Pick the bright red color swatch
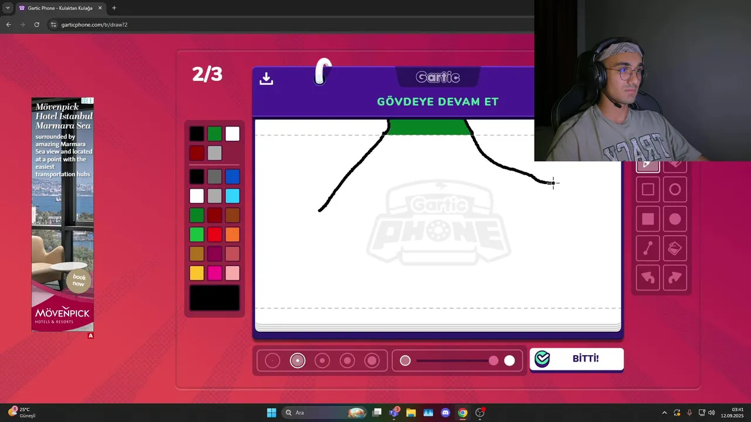751x422 pixels. 215,234
